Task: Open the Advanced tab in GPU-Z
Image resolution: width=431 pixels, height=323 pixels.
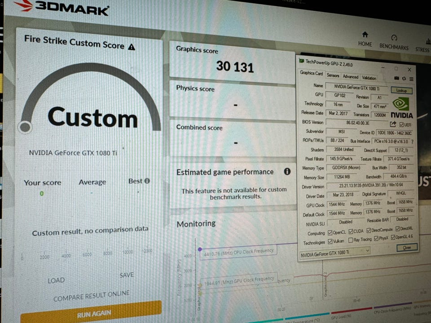Action: tap(350, 77)
